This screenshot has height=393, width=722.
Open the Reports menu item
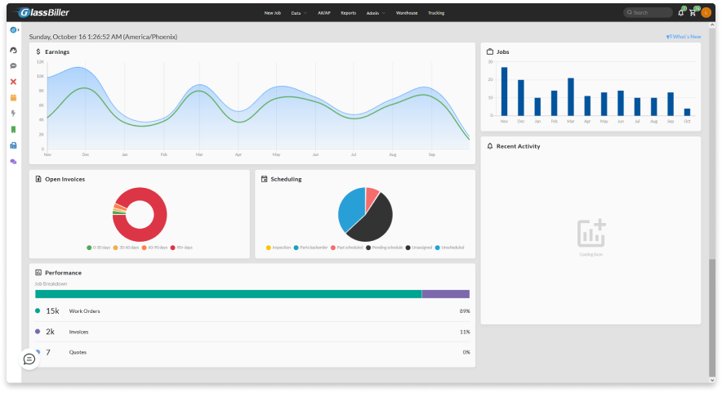click(348, 13)
